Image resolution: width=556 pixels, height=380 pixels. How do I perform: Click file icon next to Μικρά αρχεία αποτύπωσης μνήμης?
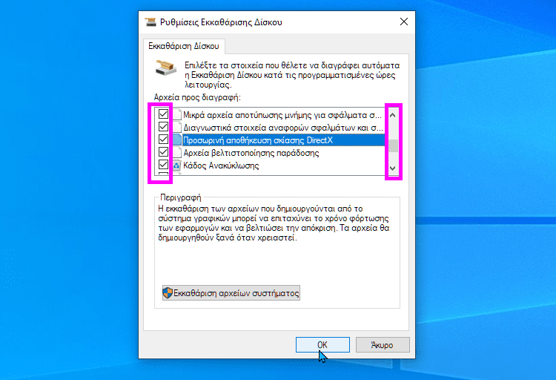tap(177, 115)
